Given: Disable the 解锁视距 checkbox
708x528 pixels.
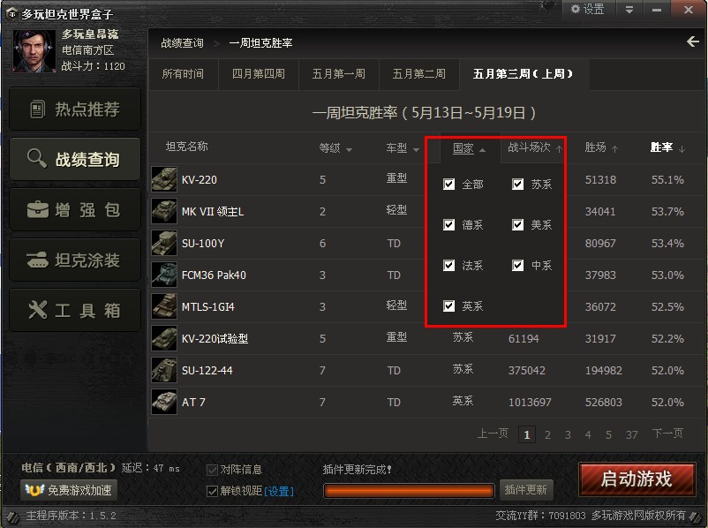Looking at the screenshot, I should coord(212,491).
